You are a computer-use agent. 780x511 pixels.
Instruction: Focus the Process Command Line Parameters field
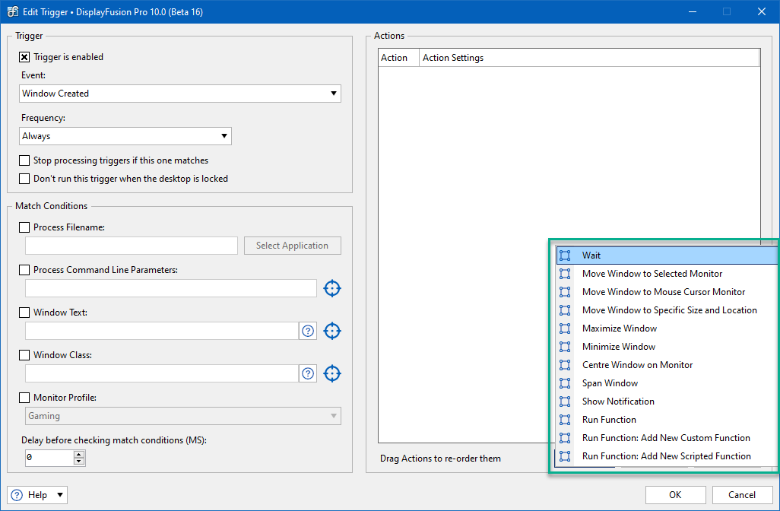pyautogui.click(x=170, y=288)
